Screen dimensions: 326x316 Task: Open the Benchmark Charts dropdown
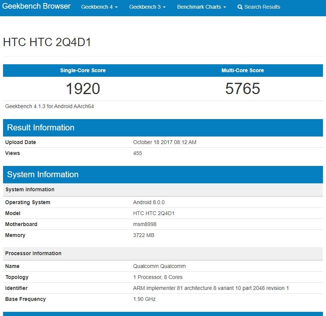point(201,7)
